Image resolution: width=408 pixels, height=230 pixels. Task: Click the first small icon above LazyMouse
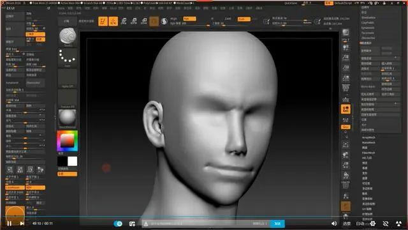[10, 170]
